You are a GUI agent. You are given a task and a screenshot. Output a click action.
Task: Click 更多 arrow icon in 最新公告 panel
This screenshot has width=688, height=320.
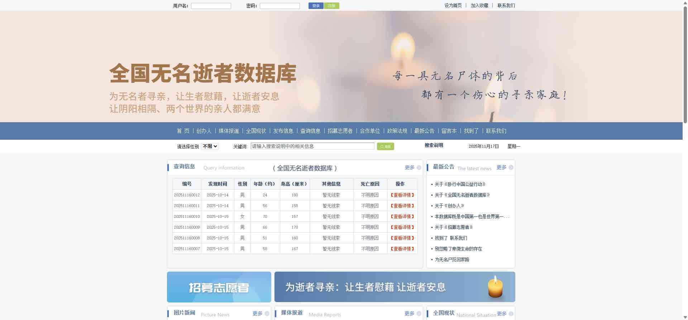click(511, 167)
